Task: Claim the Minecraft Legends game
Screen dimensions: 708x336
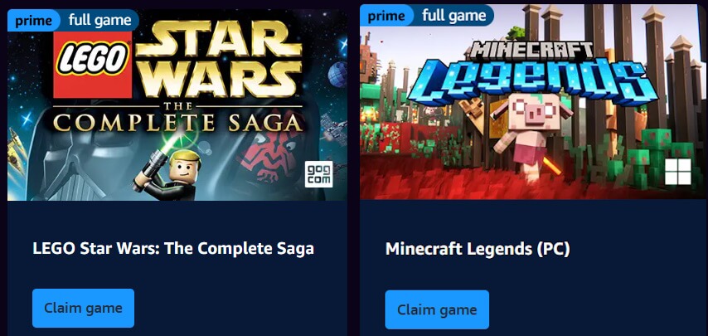Action: [437, 309]
